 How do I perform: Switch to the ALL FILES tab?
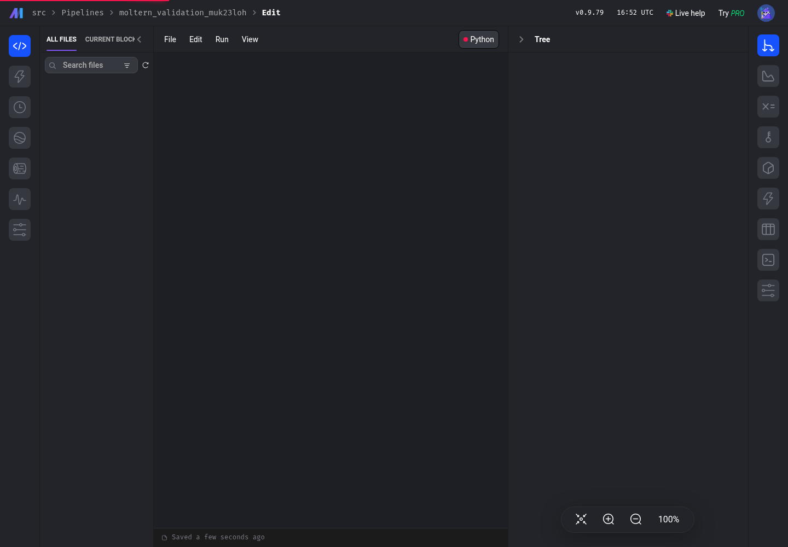click(x=61, y=39)
